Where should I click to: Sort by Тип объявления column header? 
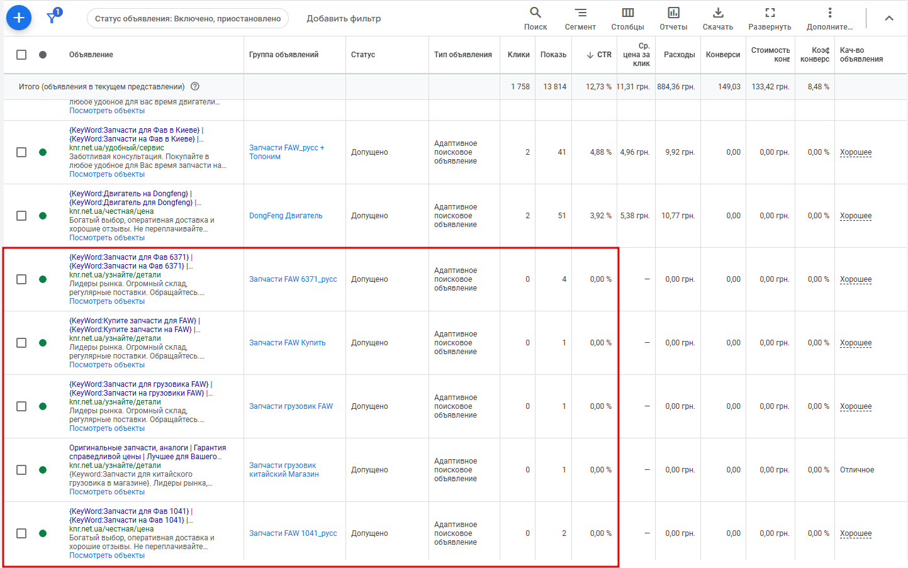463,55
